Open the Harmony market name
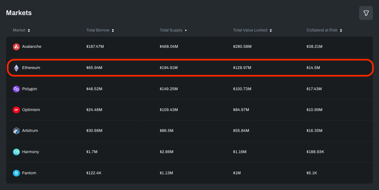Image resolution: width=379 pixels, height=190 pixels. pos(30,152)
